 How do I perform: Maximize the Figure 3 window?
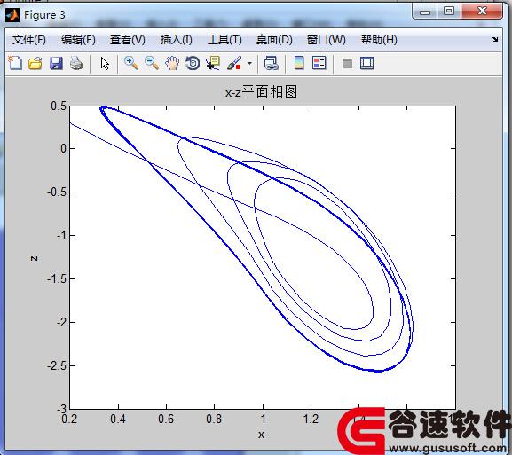(449, 12)
